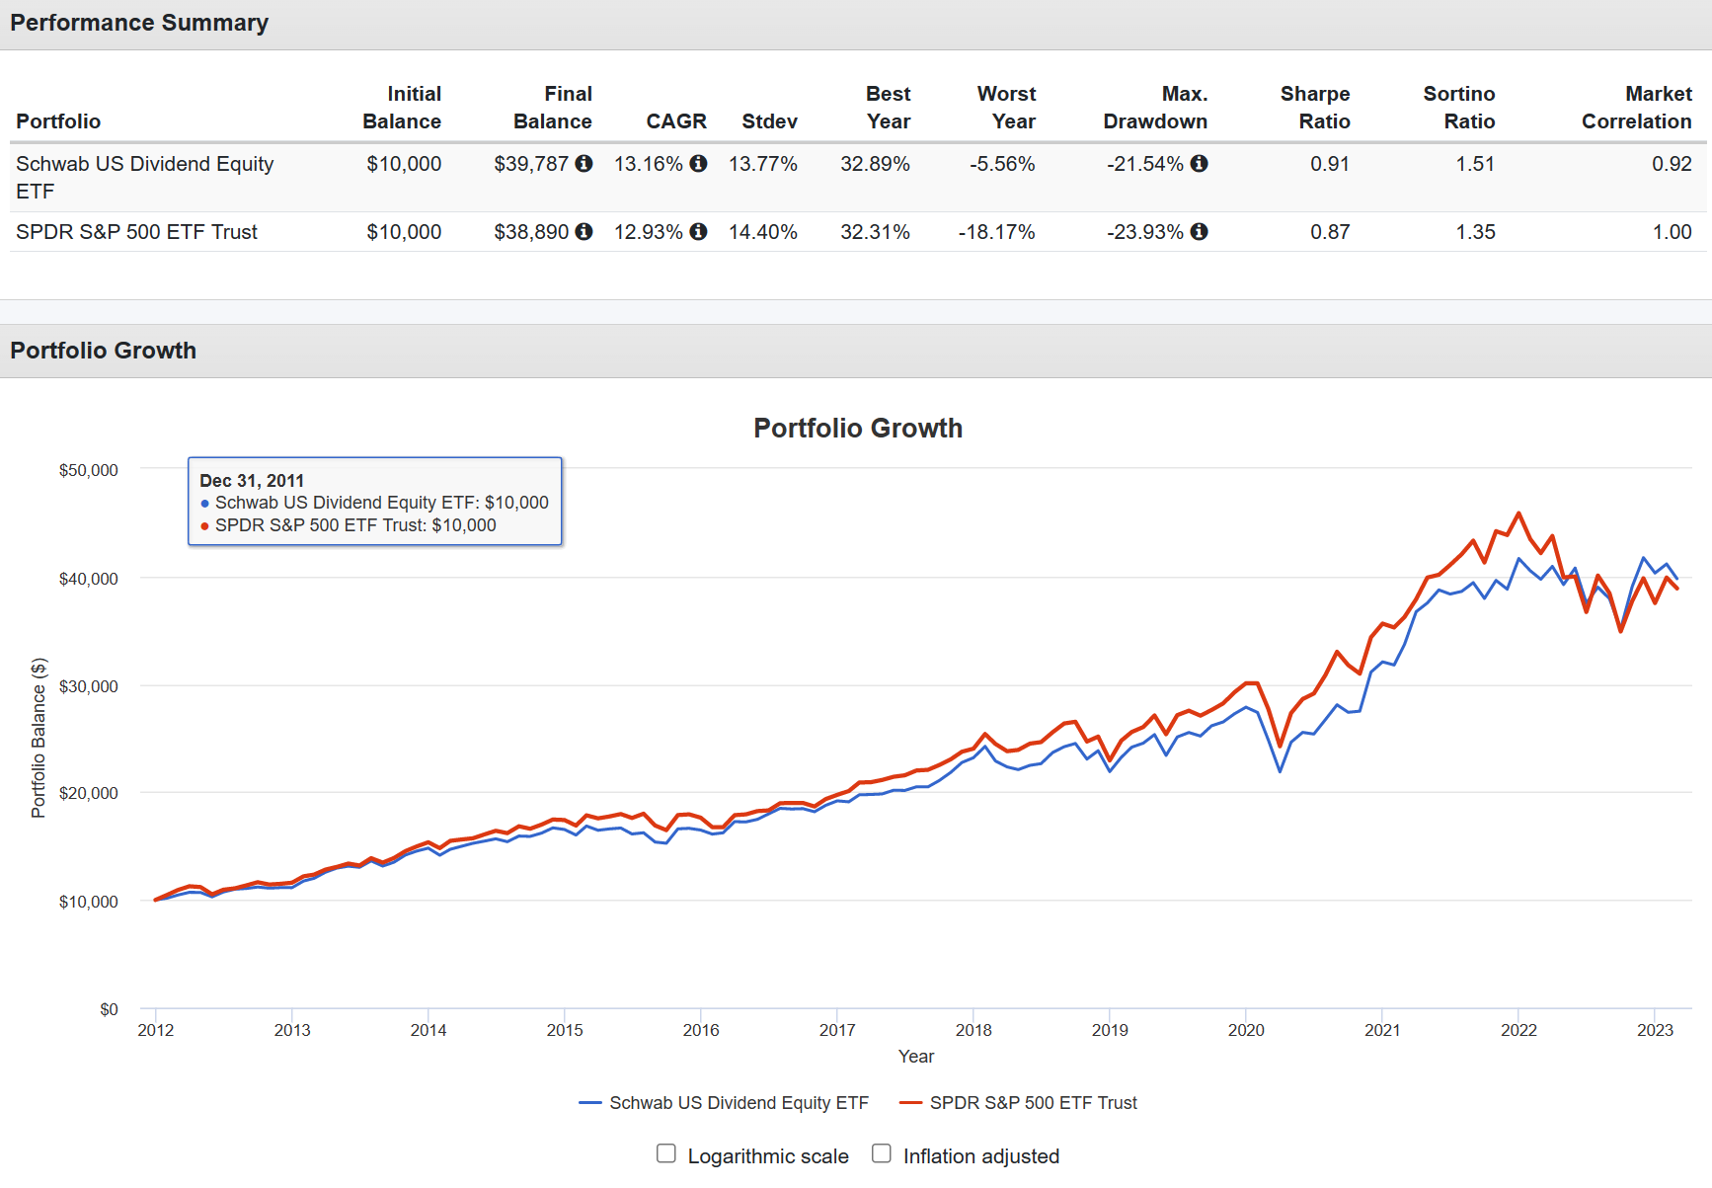Click info icon next to SPDR max drawdown -23.93%
This screenshot has height=1188, width=1712.
[x=1199, y=231]
